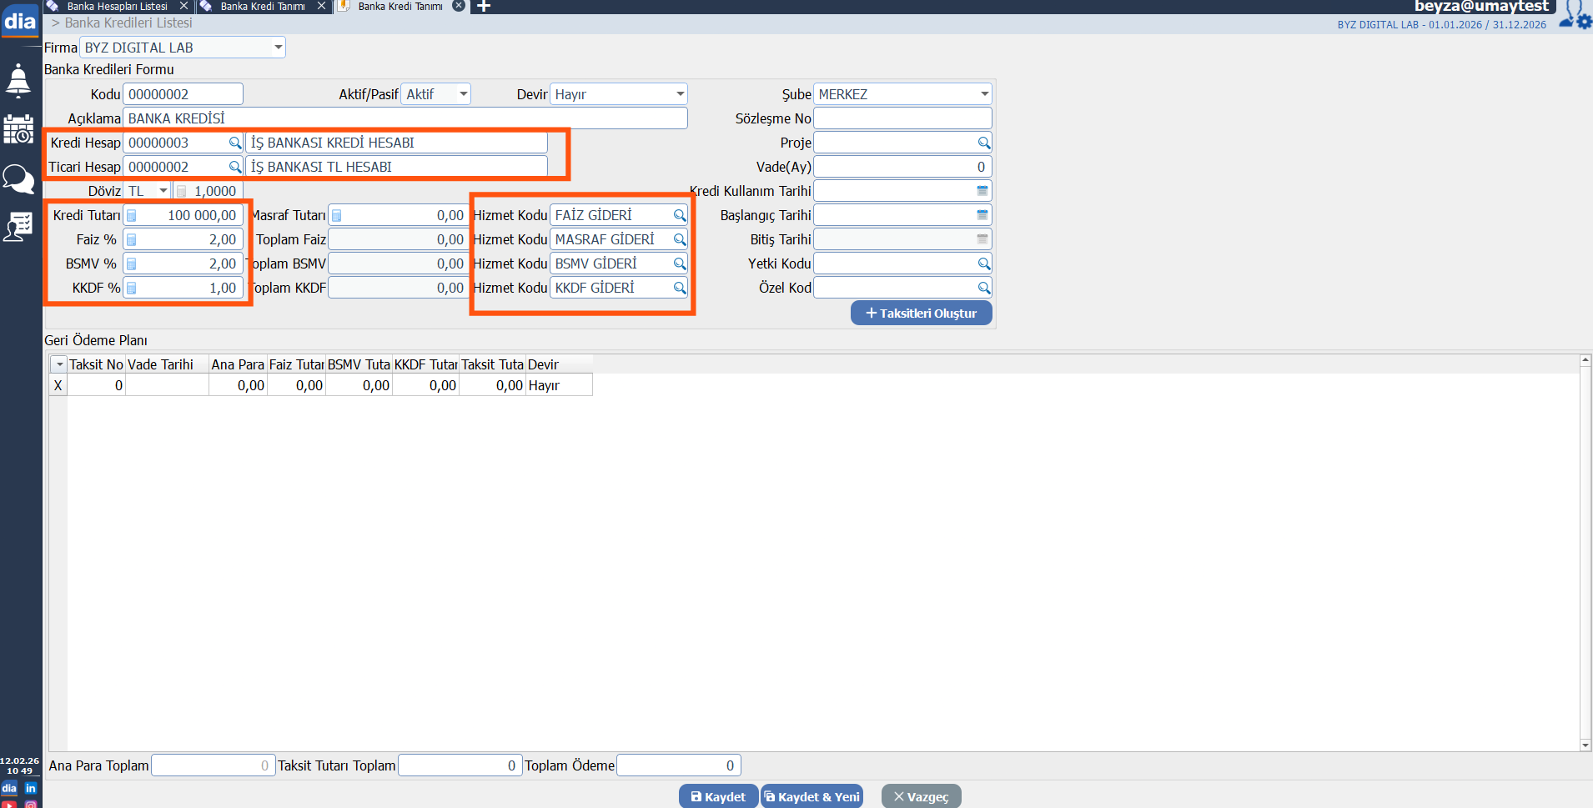The image size is (1593, 808).
Task: Open the calendar picker for Kredi Kullanım Tarihi
Action: 982,191
